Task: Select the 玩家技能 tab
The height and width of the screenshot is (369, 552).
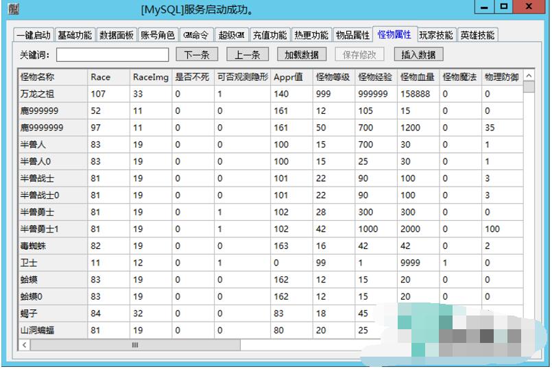Action: tap(436, 35)
